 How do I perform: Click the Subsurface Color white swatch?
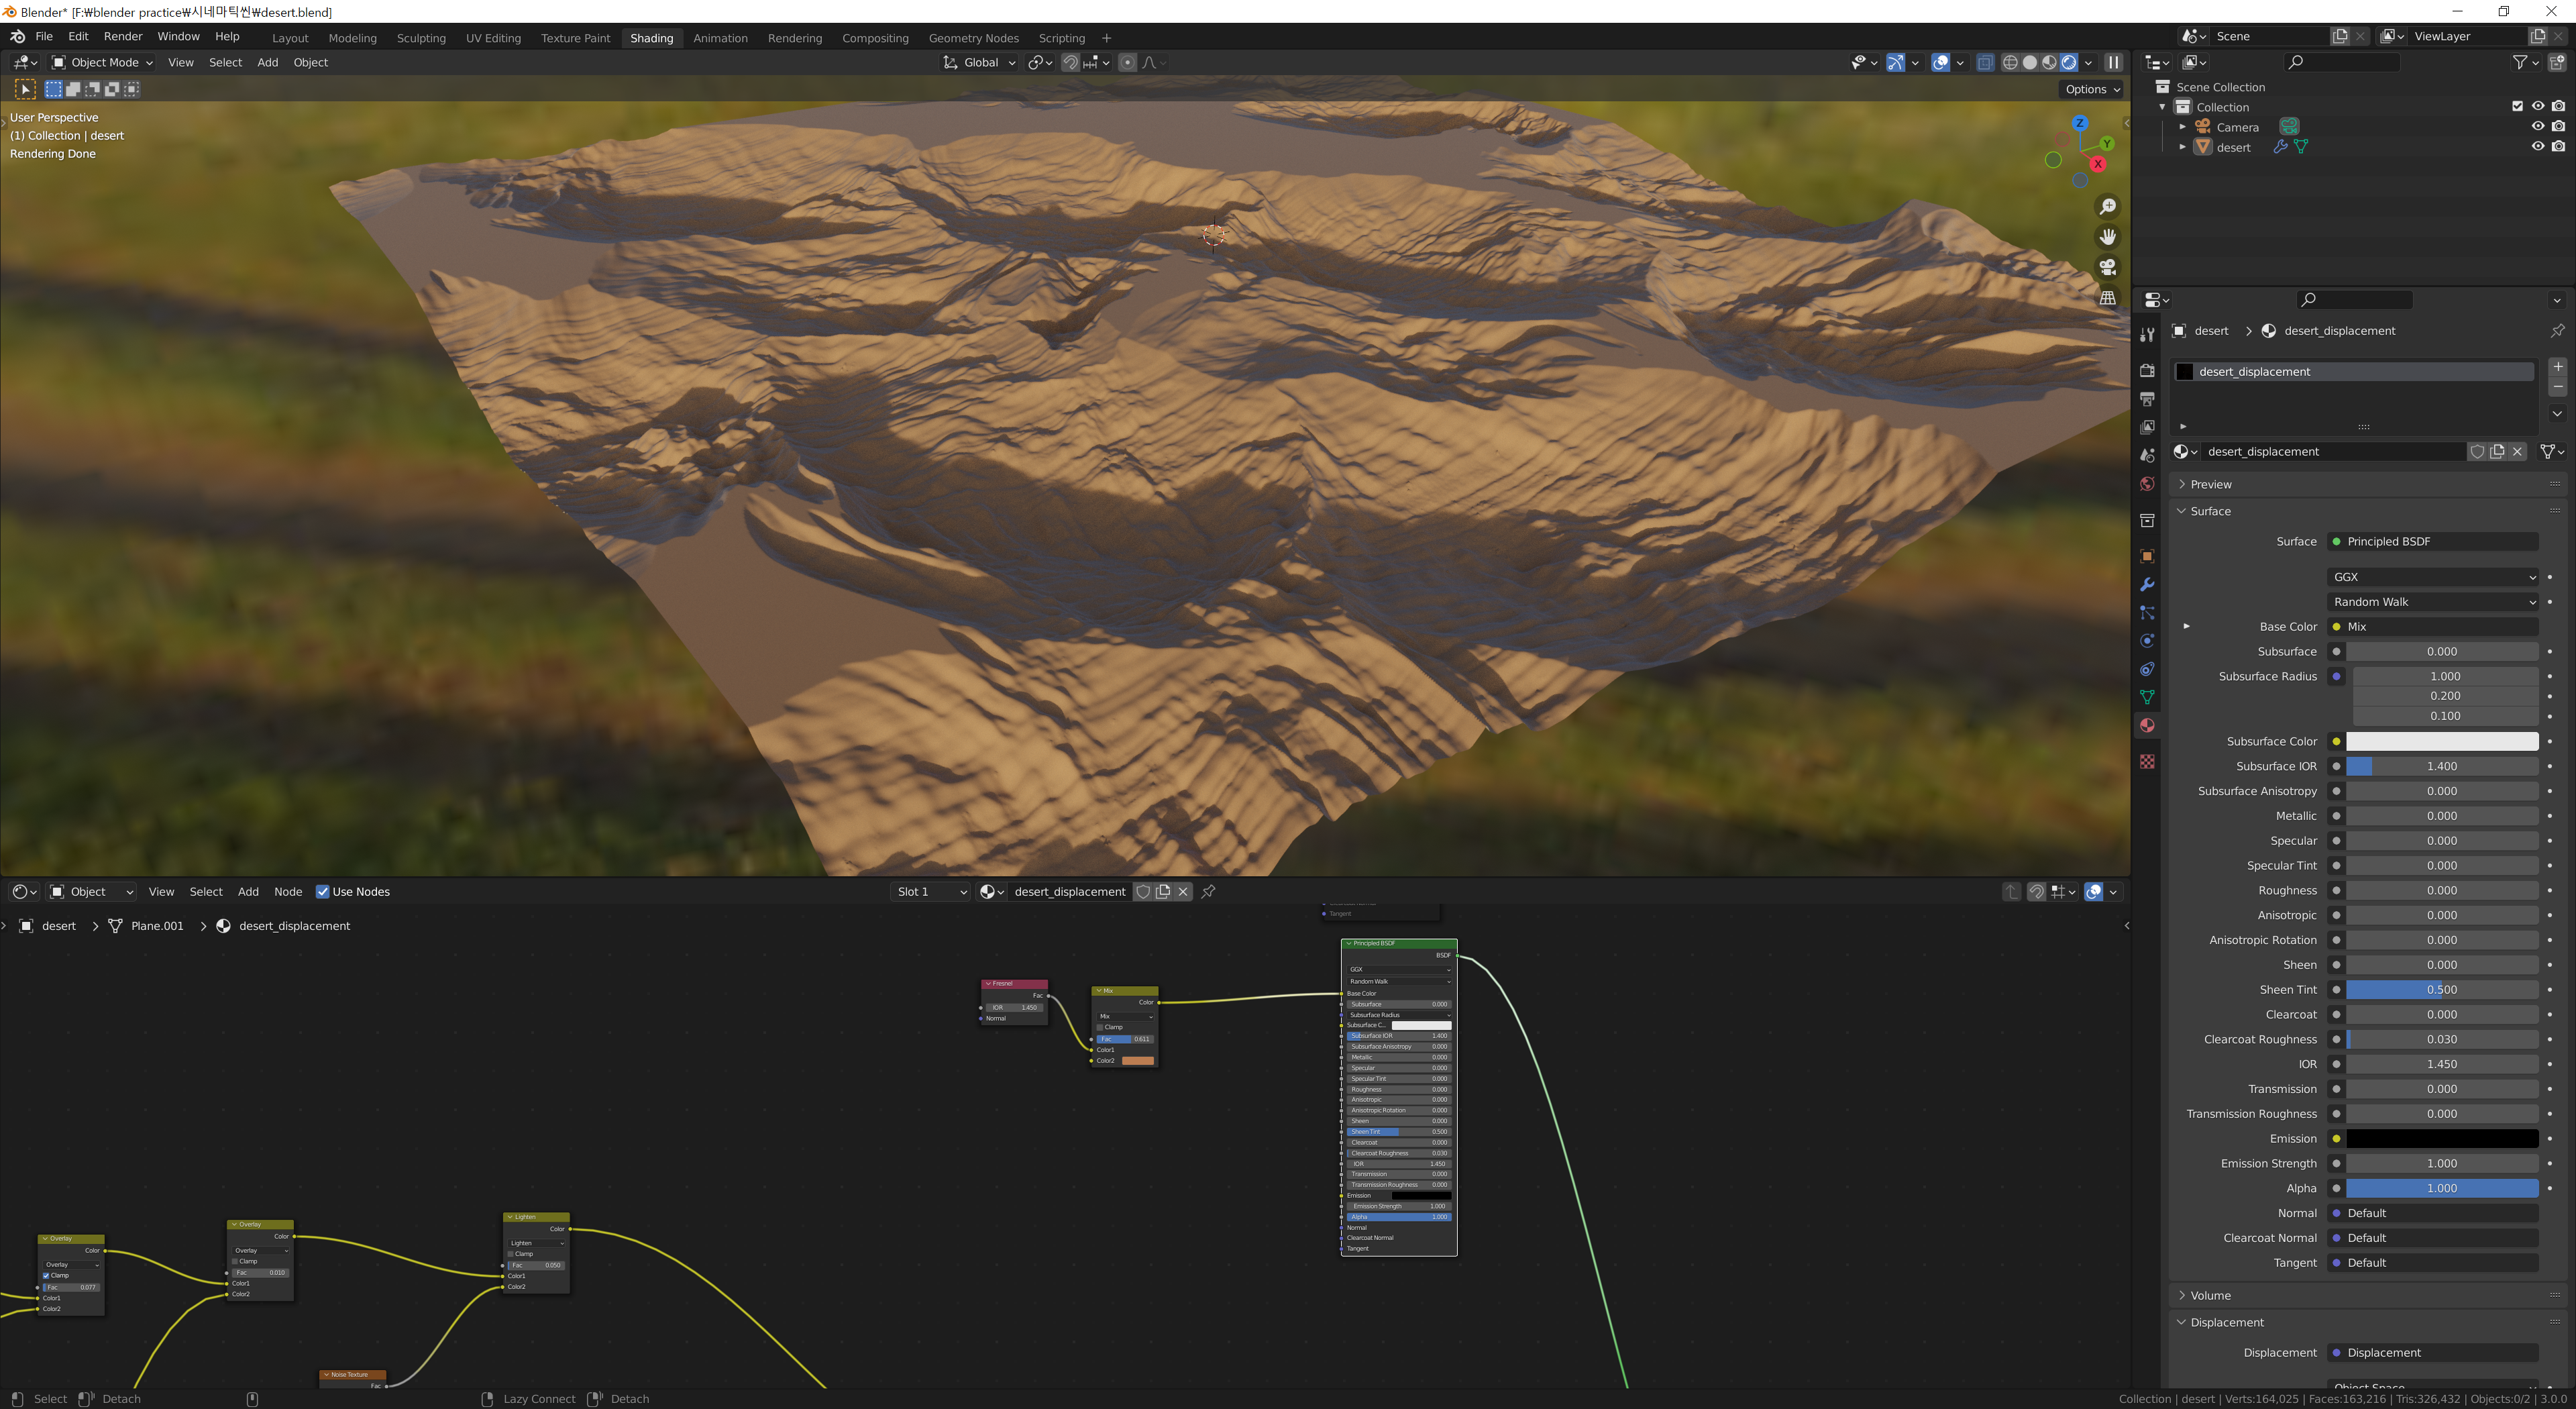click(2441, 741)
